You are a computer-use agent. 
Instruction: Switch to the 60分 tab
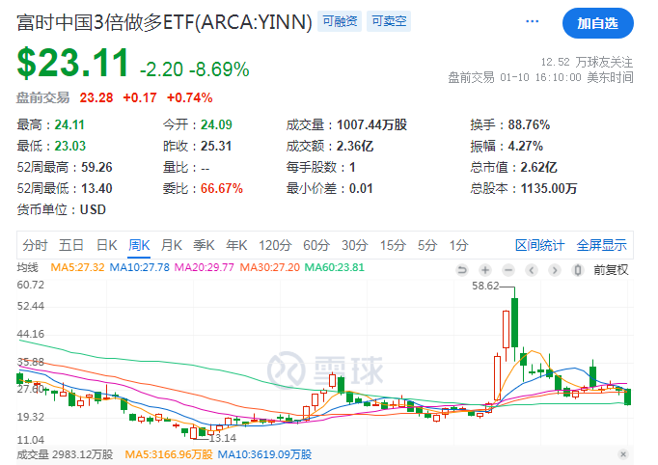point(316,245)
